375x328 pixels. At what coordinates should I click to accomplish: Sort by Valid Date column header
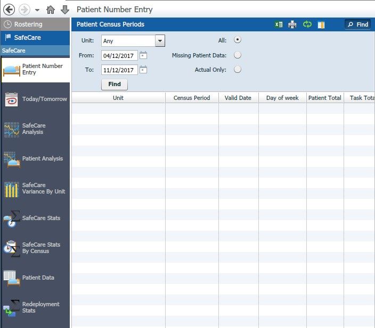tap(238, 98)
